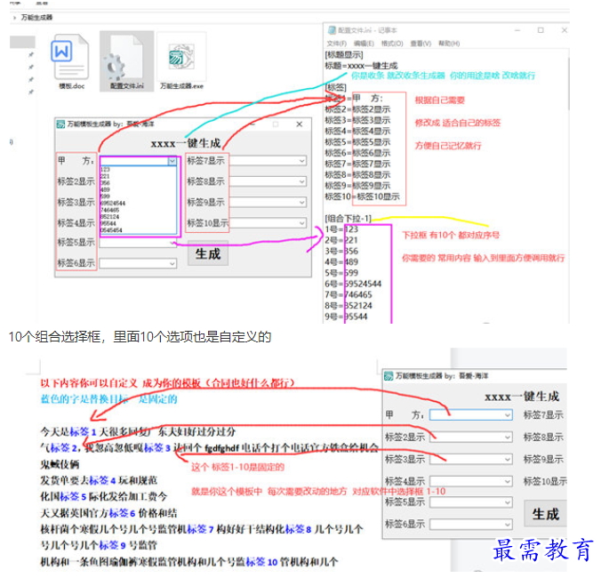Image resolution: width=601 pixels, height=578 pixels.
Task: Click 生成 button in generator beside Word template
Action: [x=545, y=514]
